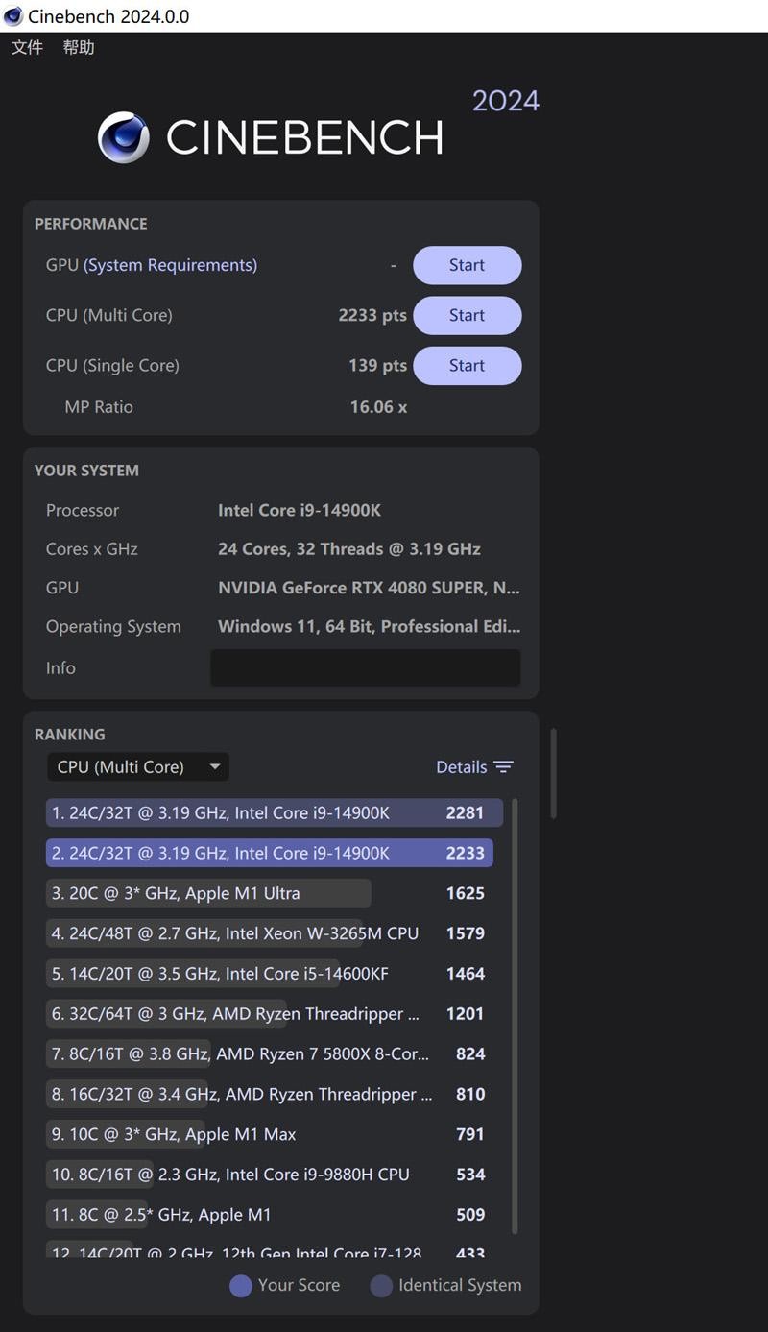Start the GPU benchmark
This screenshot has height=1332, width=768.
point(467,265)
